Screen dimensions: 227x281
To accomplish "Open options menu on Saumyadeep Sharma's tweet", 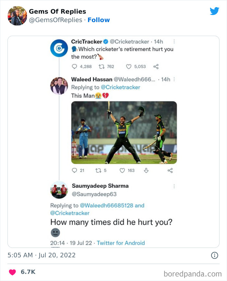I will (x=174, y=186).
